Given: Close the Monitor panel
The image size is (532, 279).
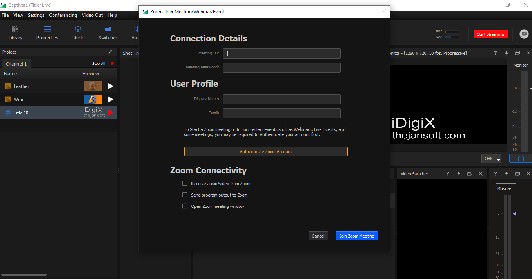Looking at the screenshot, I should 528,53.
